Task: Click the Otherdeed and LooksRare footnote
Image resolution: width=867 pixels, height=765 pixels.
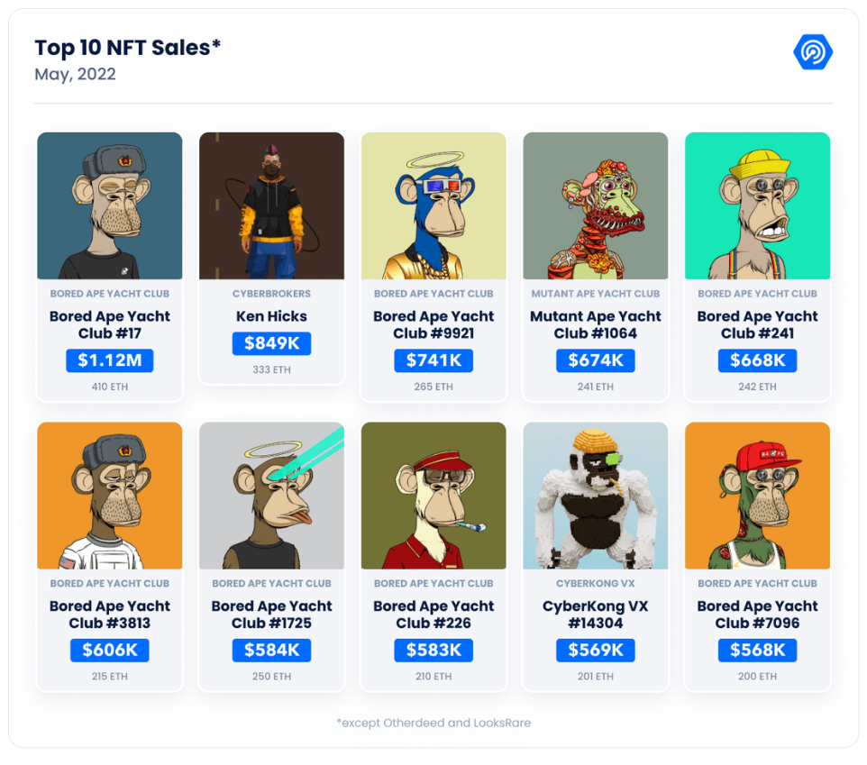Action: tap(433, 723)
